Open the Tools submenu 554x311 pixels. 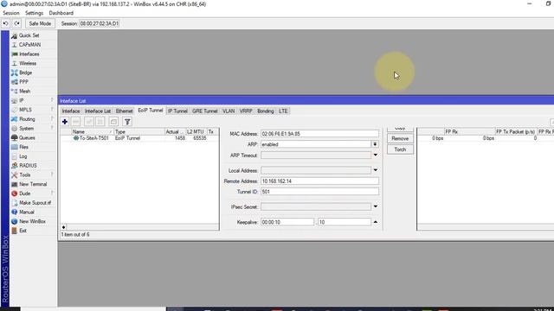[x=25, y=175]
